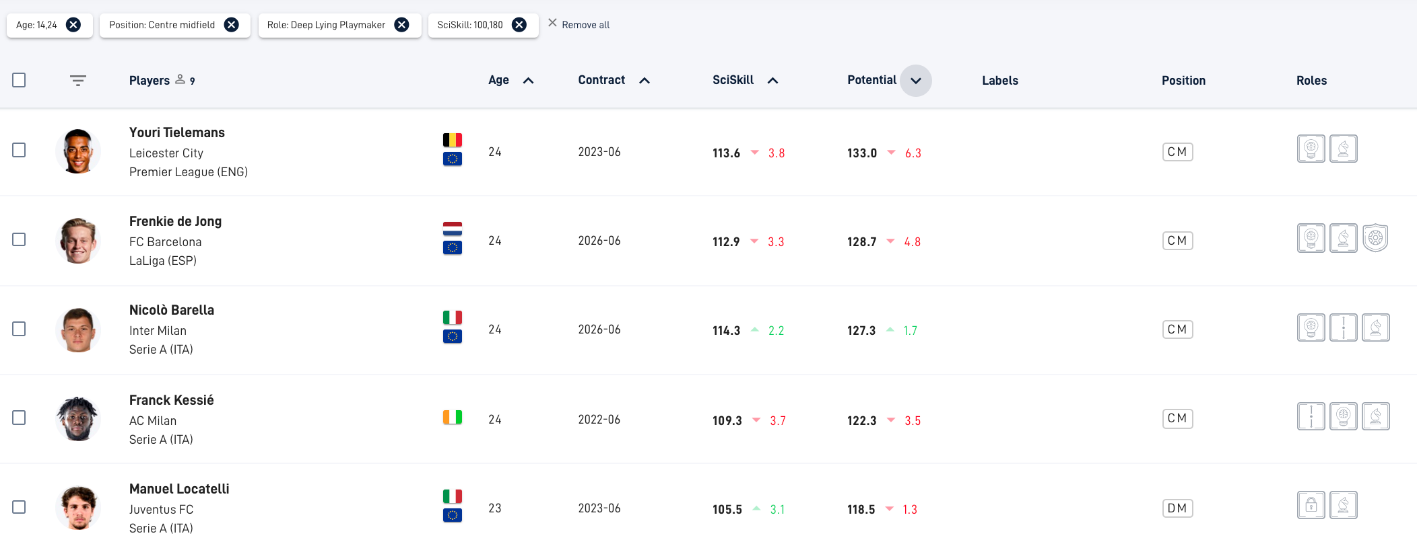1417x546 pixels.
Task: Select the Youri Tielemans row checkbox
Action: (x=19, y=150)
